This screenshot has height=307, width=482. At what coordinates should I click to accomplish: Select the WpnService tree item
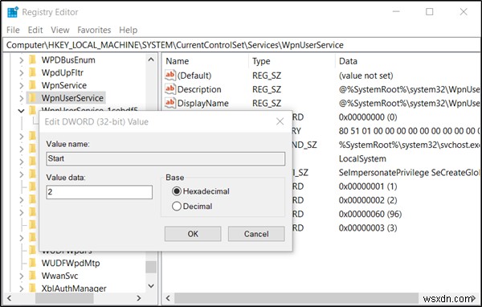[x=64, y=85]
